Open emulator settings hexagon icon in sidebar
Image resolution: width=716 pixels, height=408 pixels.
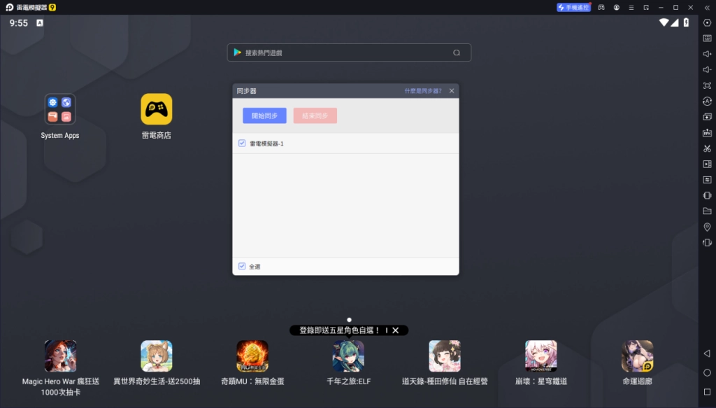[x=707, y=22]
